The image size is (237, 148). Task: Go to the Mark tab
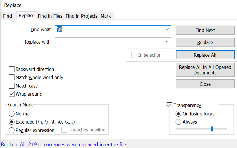[x=106, y=16]
